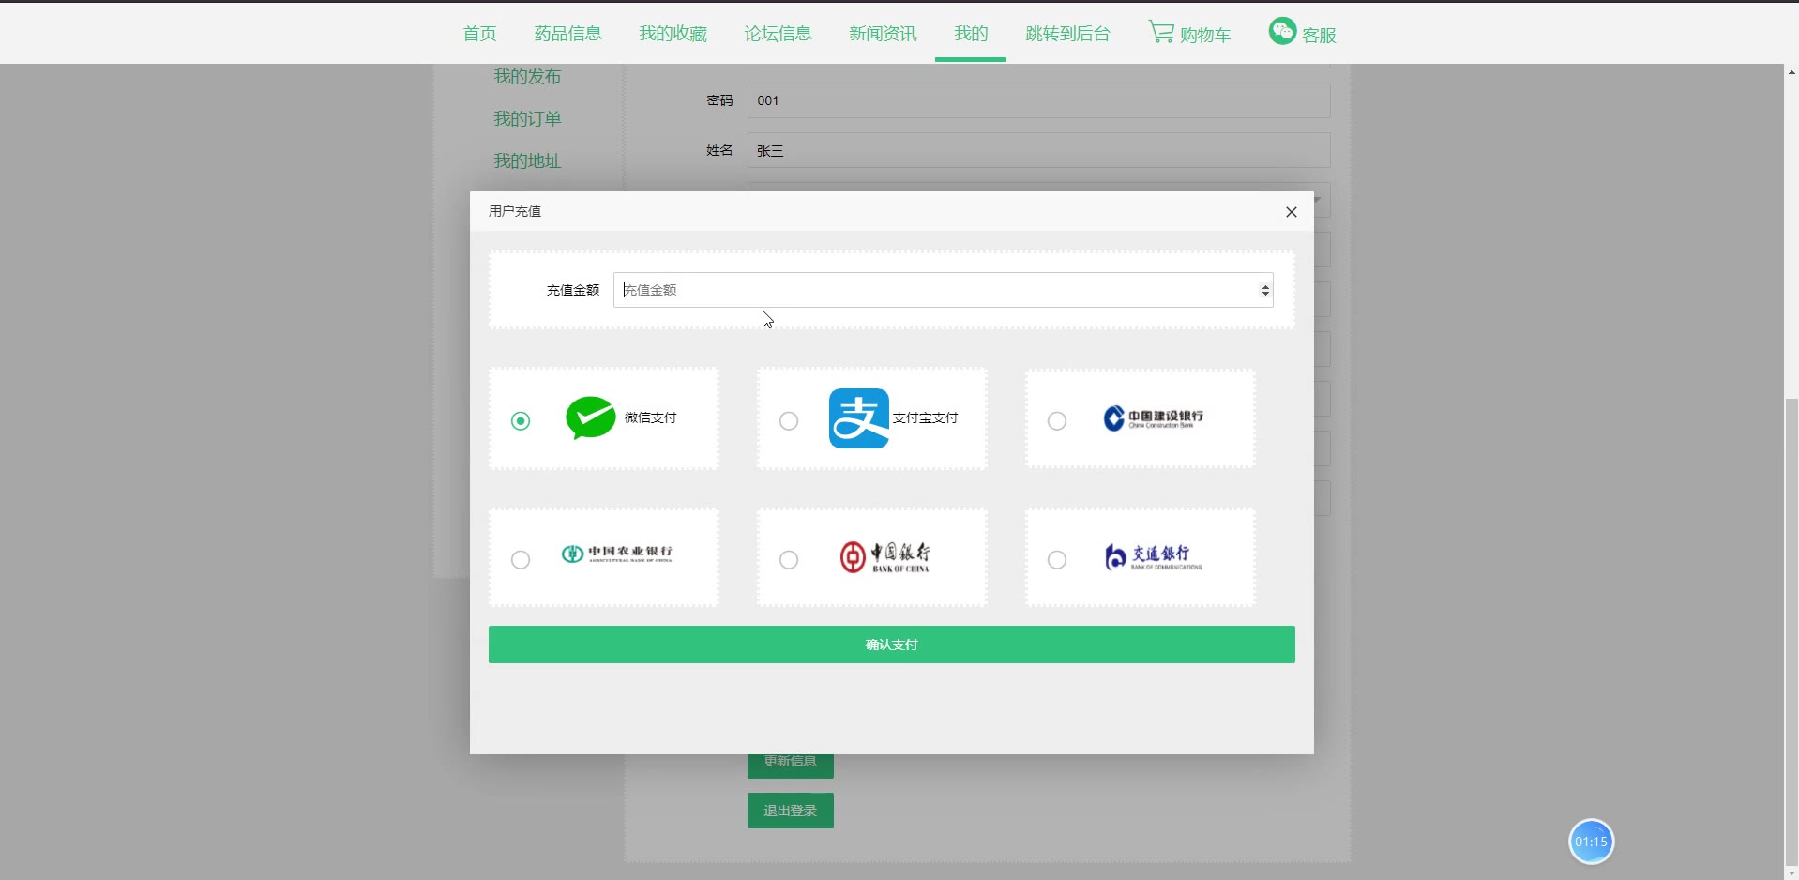Image resolution: width=1799 pixels, height=880 pixels.
Task: Click the Bank of Communications logo
Action: point(1154,557)
